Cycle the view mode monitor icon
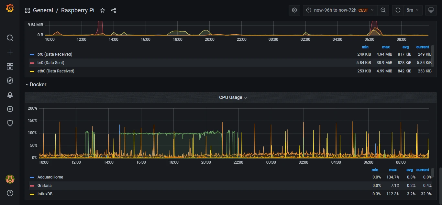 (431, 10)
